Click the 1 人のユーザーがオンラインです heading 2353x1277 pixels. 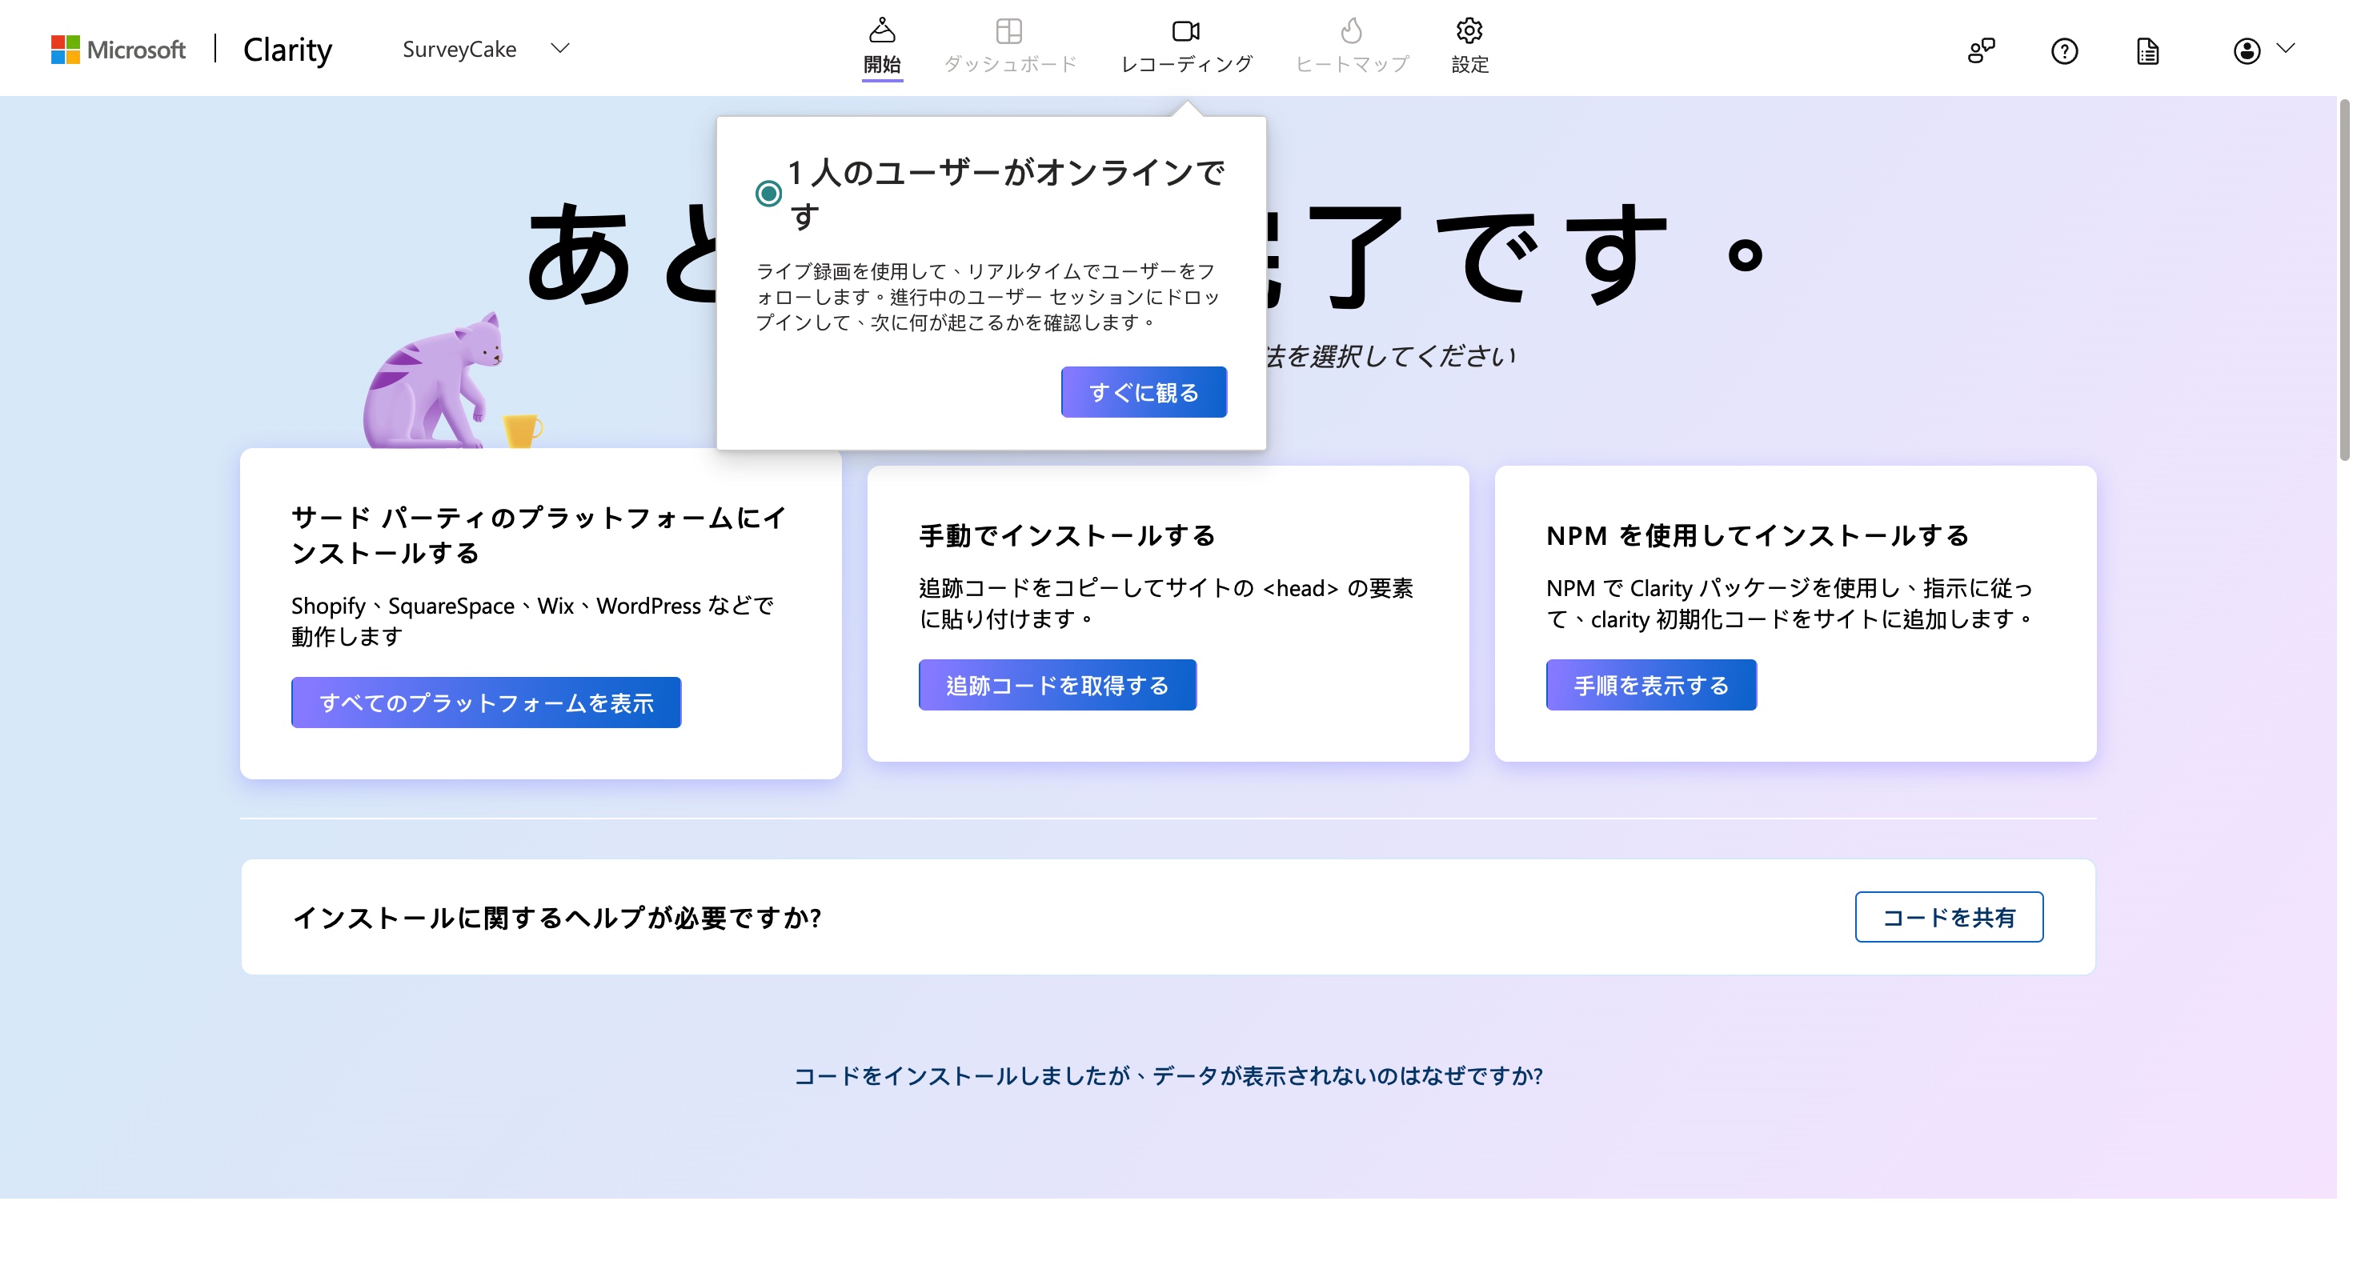click(x=1006, y=193)
